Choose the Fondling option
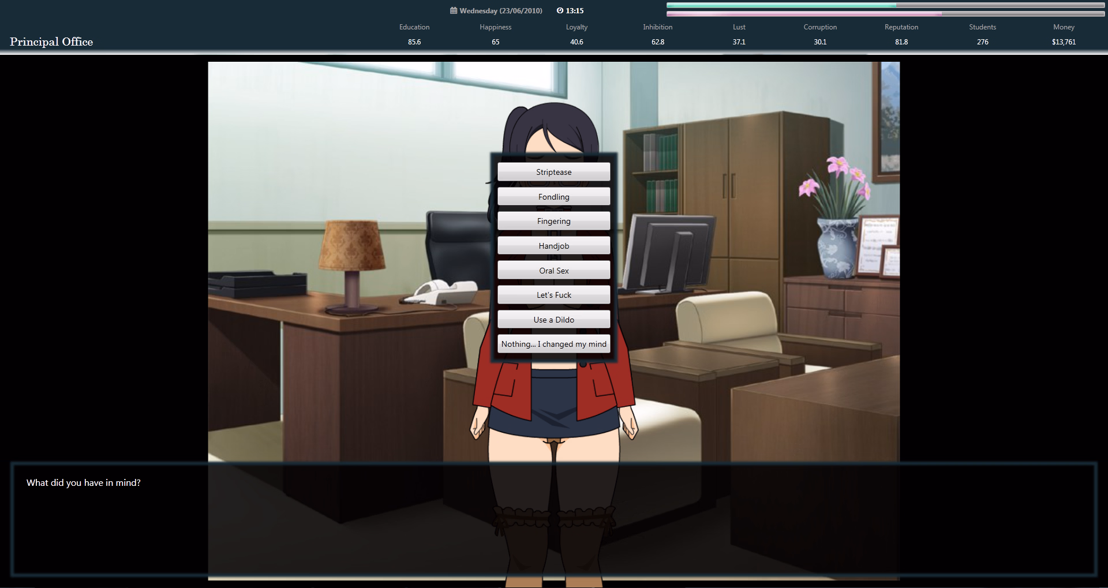Screen dimensions: 1108x588 point(553,196)
